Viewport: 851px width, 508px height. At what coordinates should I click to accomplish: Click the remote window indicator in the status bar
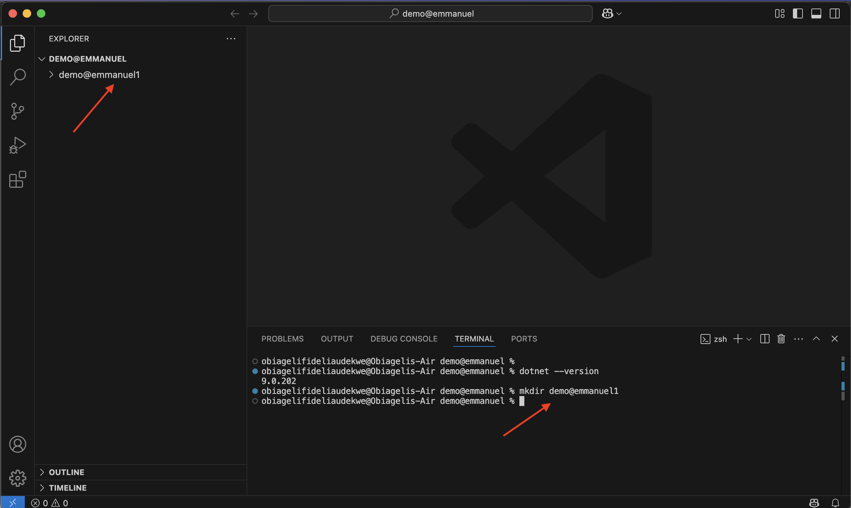click(12, 503)
